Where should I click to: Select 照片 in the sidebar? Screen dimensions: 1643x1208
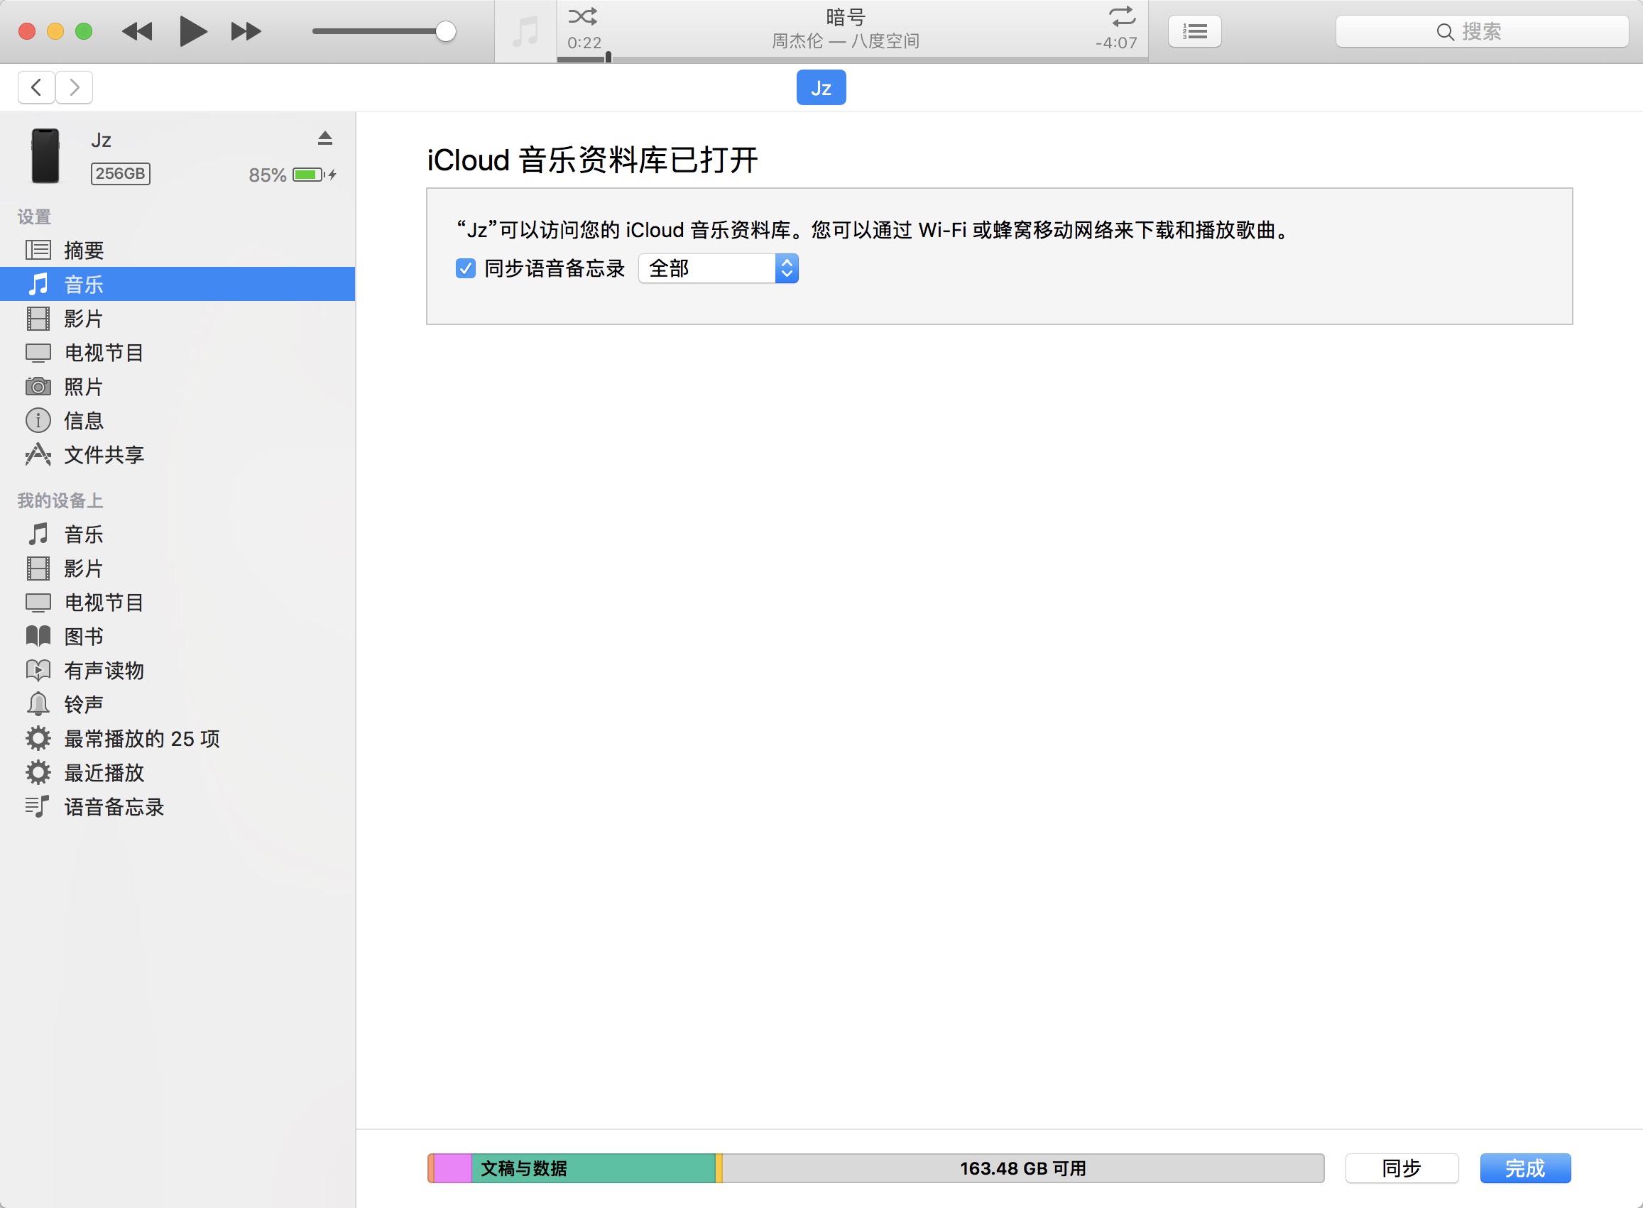coord(83,387)
